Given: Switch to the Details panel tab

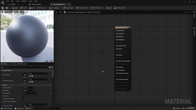Looking at the screenshot, I should (x=5, y=64).
